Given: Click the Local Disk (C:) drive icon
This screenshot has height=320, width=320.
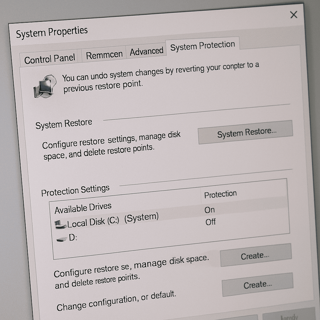Looking at the screenshot, I should tap(60, 224).
